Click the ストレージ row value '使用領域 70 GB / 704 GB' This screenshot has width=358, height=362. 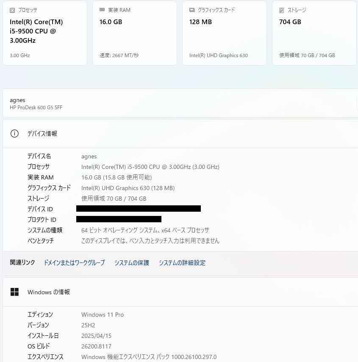click(114, 199)
